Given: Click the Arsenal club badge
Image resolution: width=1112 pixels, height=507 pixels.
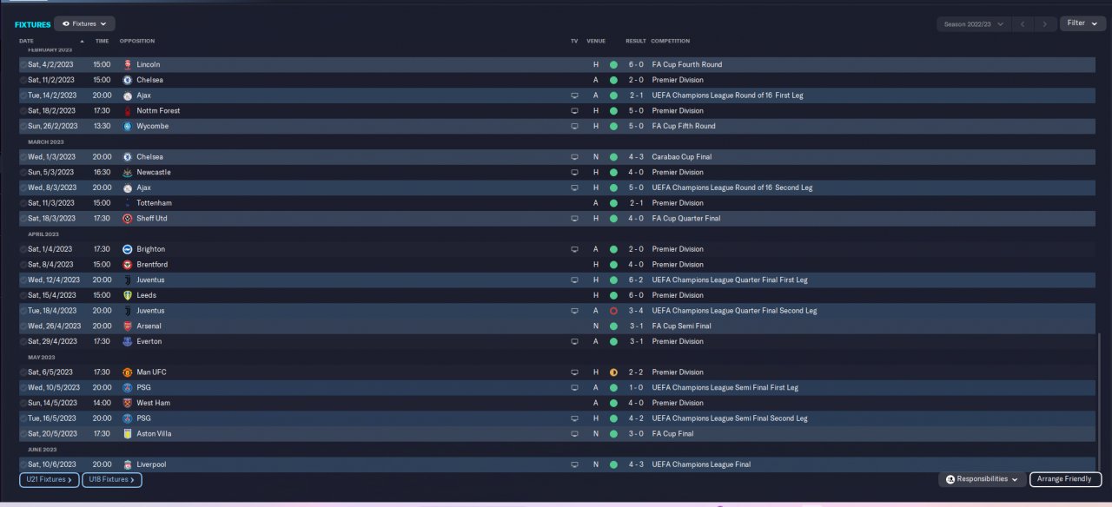Looking at the screenshot, I should pos(127,326).
